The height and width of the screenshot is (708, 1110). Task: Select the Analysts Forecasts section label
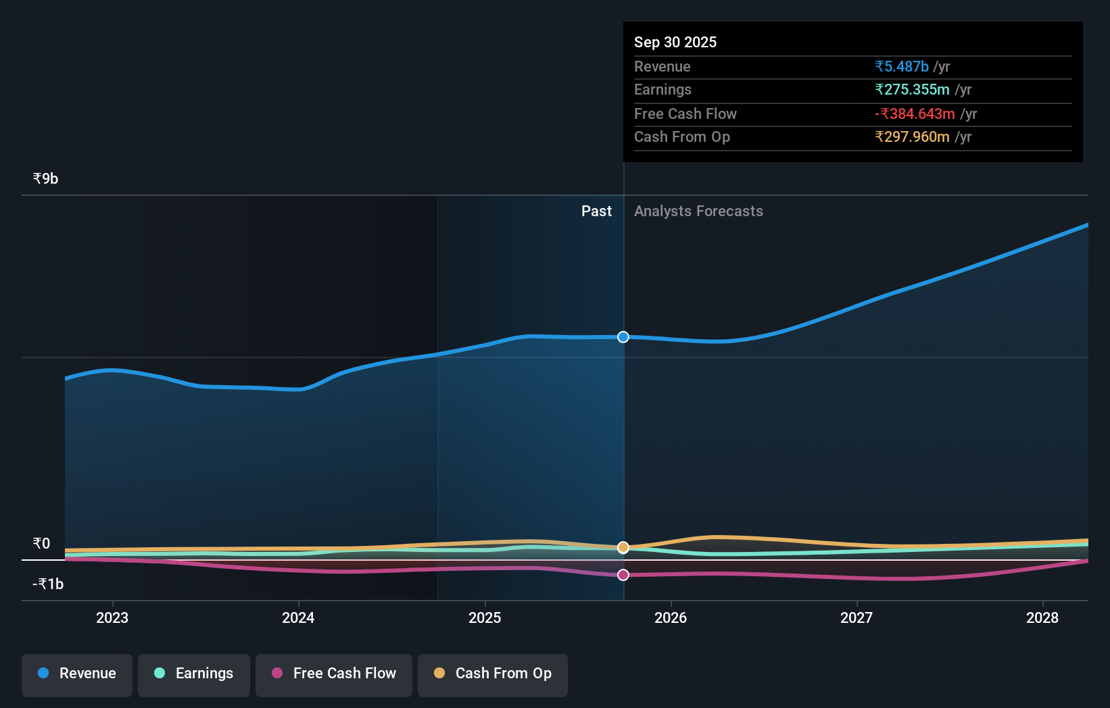(698, 211)
